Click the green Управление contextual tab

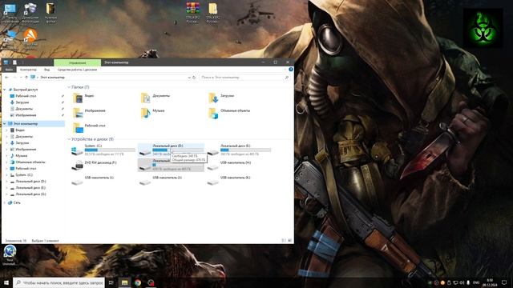tap(77, 62)
